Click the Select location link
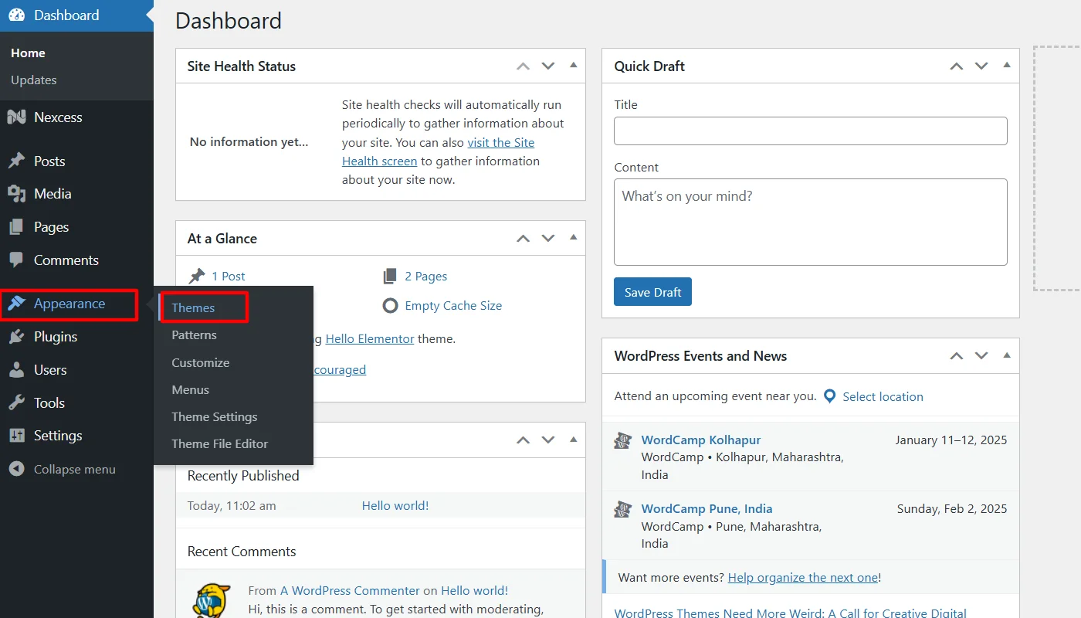Viewport: 1081px width, 618px height. 883,396
